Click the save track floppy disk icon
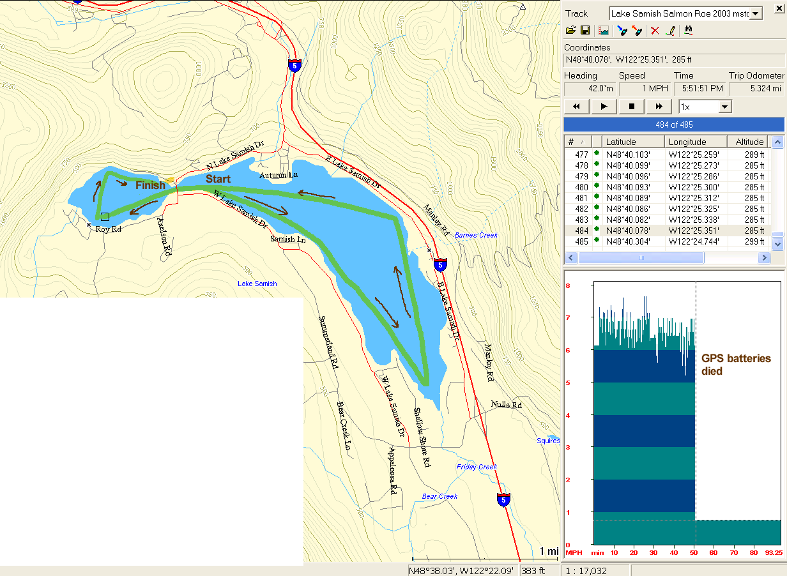This screenshot has height=576, width=787. click(585, 30)
